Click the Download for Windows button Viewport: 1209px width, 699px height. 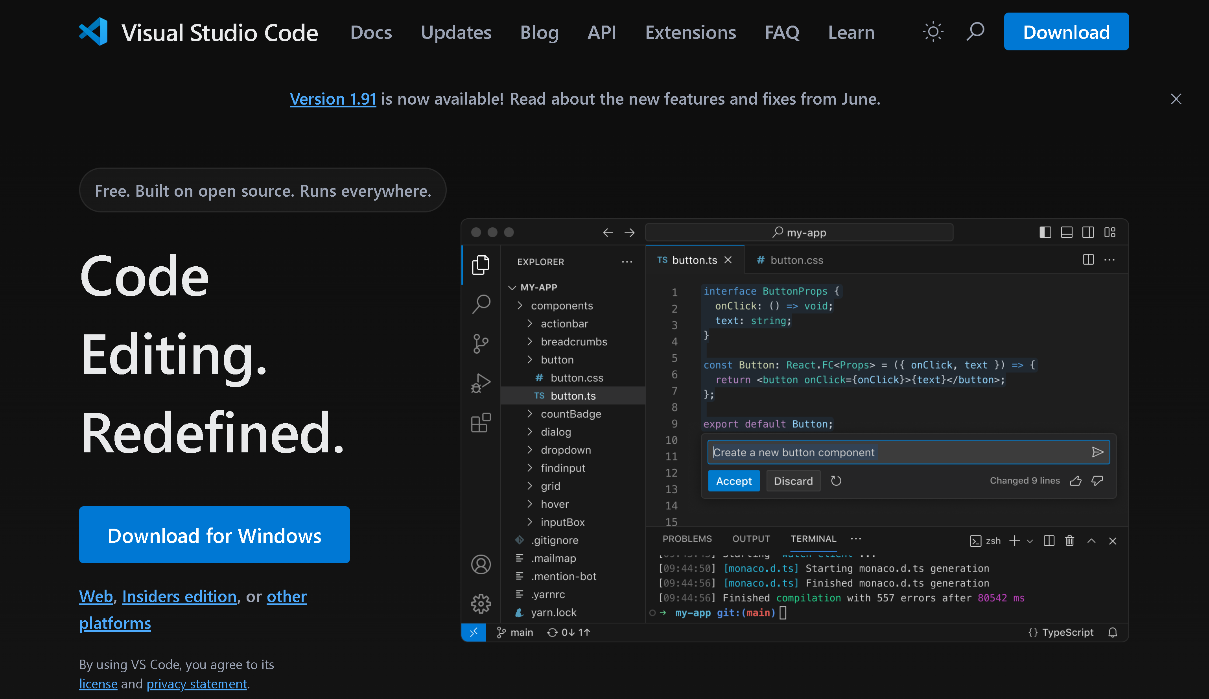click(214, 535)
